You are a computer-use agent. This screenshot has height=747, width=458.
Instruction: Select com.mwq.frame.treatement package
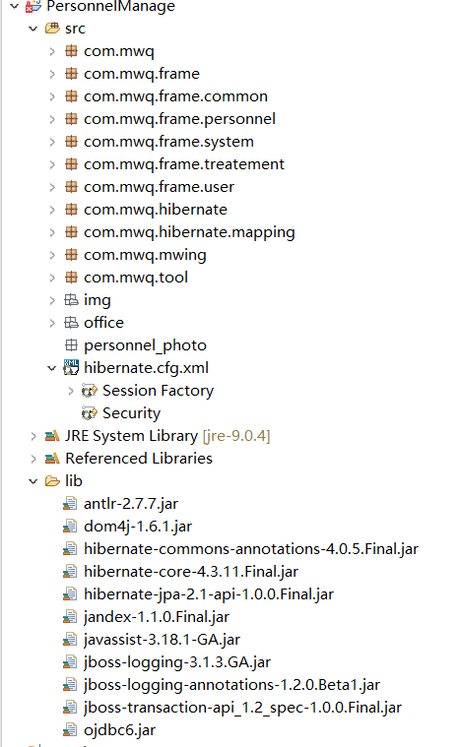point(184,164)
